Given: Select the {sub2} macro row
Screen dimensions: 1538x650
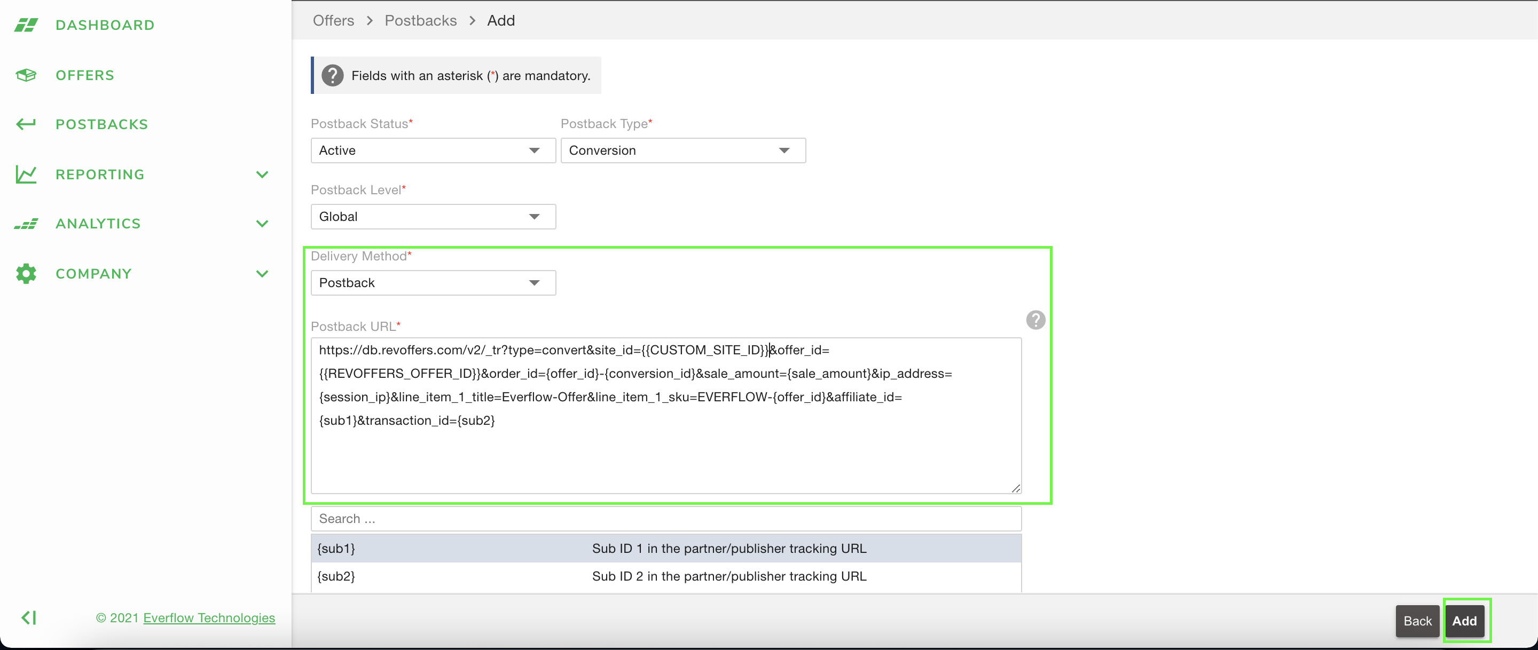Looking at the screenshot, I should tap(666, 576).
